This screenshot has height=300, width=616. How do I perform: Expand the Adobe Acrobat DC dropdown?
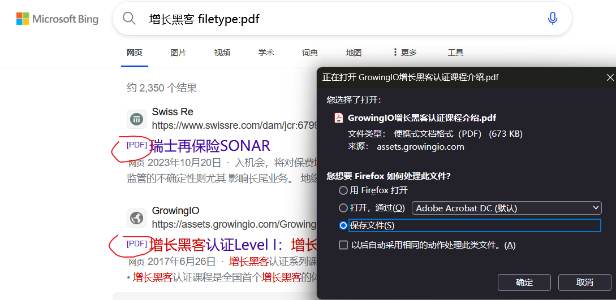point(506,208)
